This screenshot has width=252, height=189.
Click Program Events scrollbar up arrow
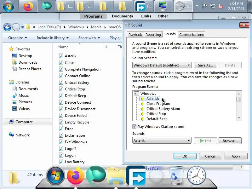click(239, 94)
